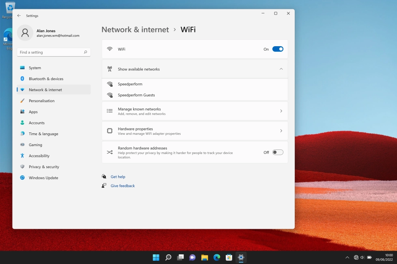The height and width of the screenshot is (264, 397).
Task: Click the Get help link
Action: click(118, 177)
